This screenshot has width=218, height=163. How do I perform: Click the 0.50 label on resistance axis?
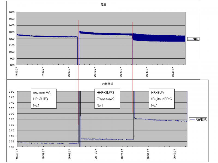(11, 92)
